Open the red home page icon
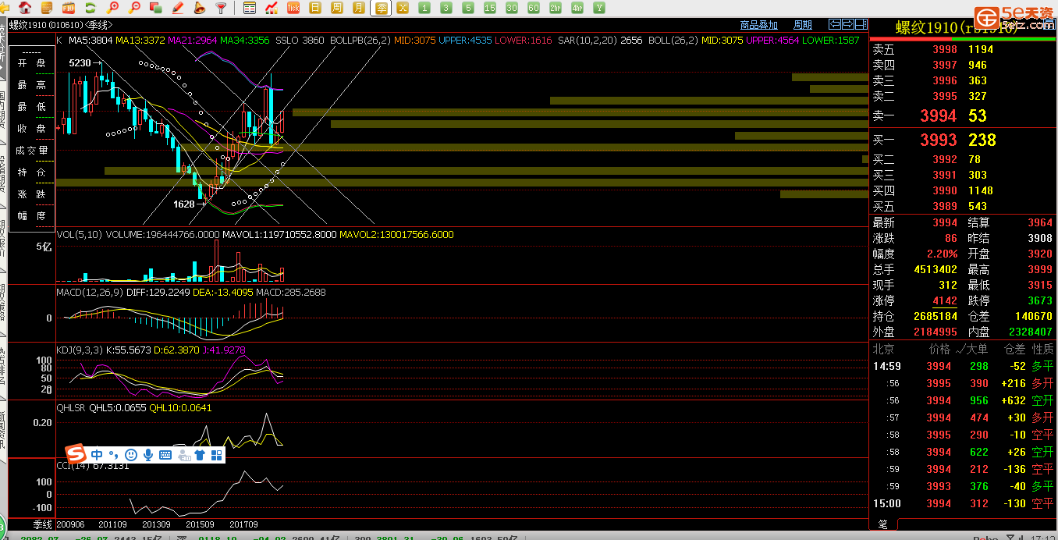Viewport: 1058px width, 540px height. point(26,8)
